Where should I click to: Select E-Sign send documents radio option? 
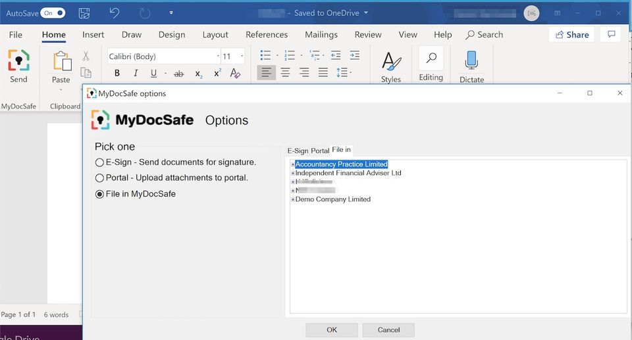(x=99, y=162)
